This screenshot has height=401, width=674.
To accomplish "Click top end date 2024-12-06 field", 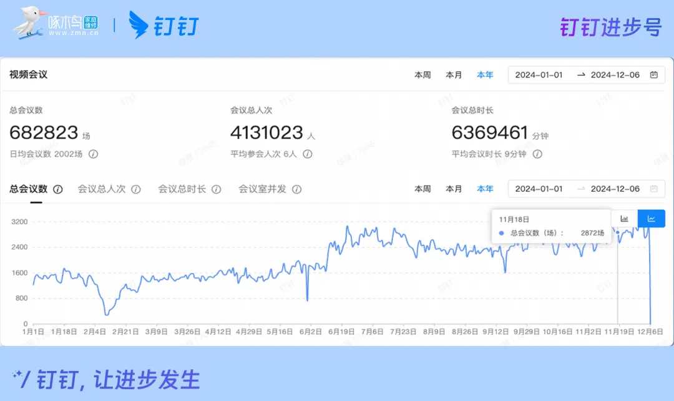I will (615, 75).
